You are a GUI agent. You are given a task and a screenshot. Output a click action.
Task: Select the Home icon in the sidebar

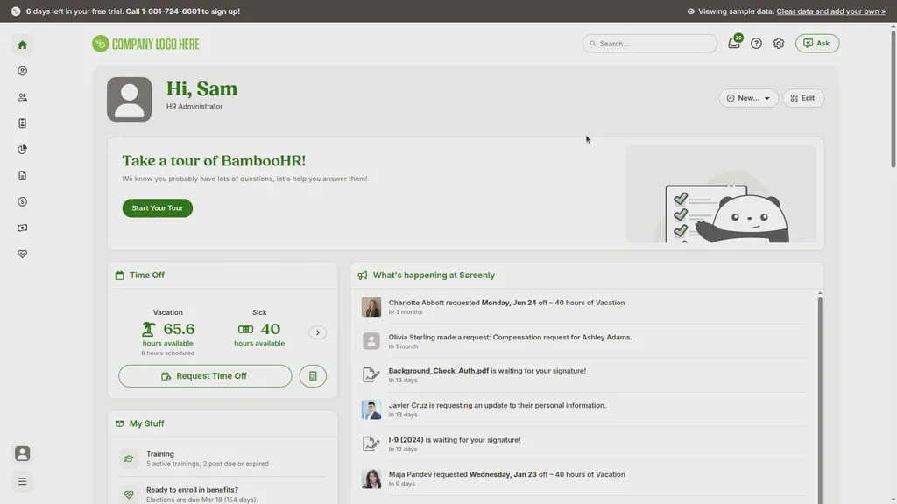(x=22, y=44)
